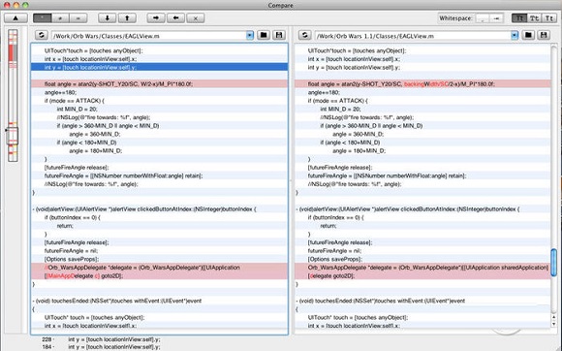This screenshot has width=562, height=351.
Task: Select the first (dark) Tt case mode button
Action: click(x=519, y=17)
